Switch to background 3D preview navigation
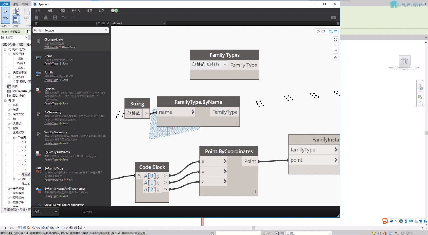Image resolution: width=428 pixels, height=235 pixels. [321, 31]
